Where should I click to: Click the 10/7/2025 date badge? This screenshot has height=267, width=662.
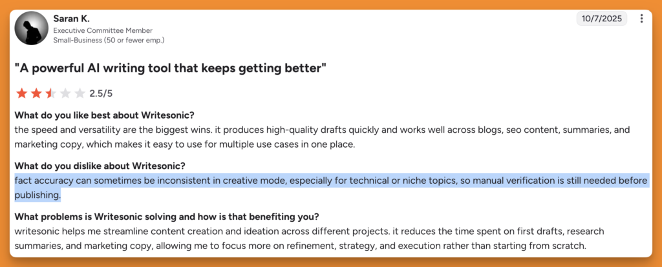[x=602, y=19]
